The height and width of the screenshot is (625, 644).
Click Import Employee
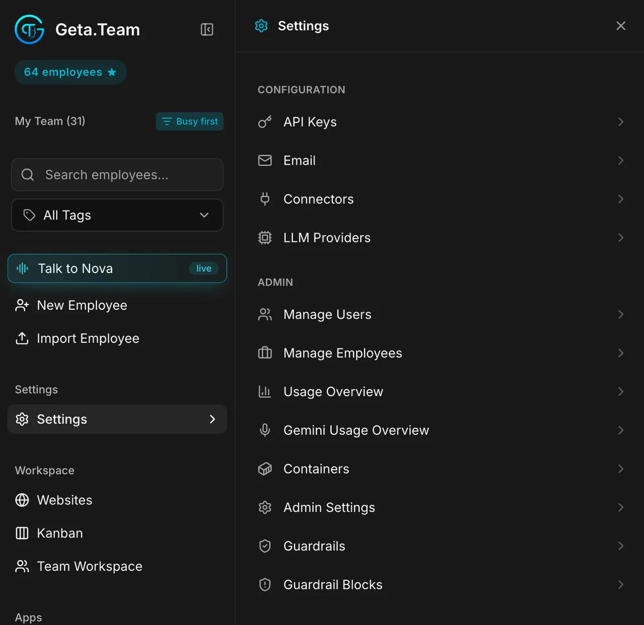point(117,338)
